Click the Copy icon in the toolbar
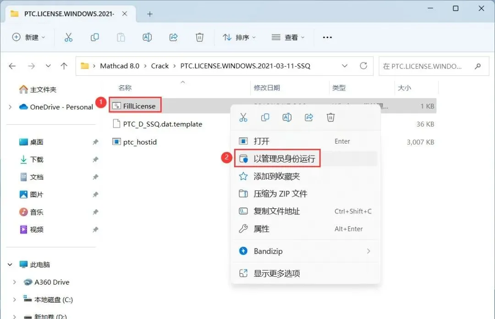Viewport: 495px width, 319px height. 95,37
